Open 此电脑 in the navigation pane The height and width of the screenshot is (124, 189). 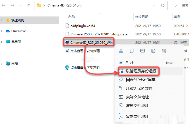coord(16,42)
